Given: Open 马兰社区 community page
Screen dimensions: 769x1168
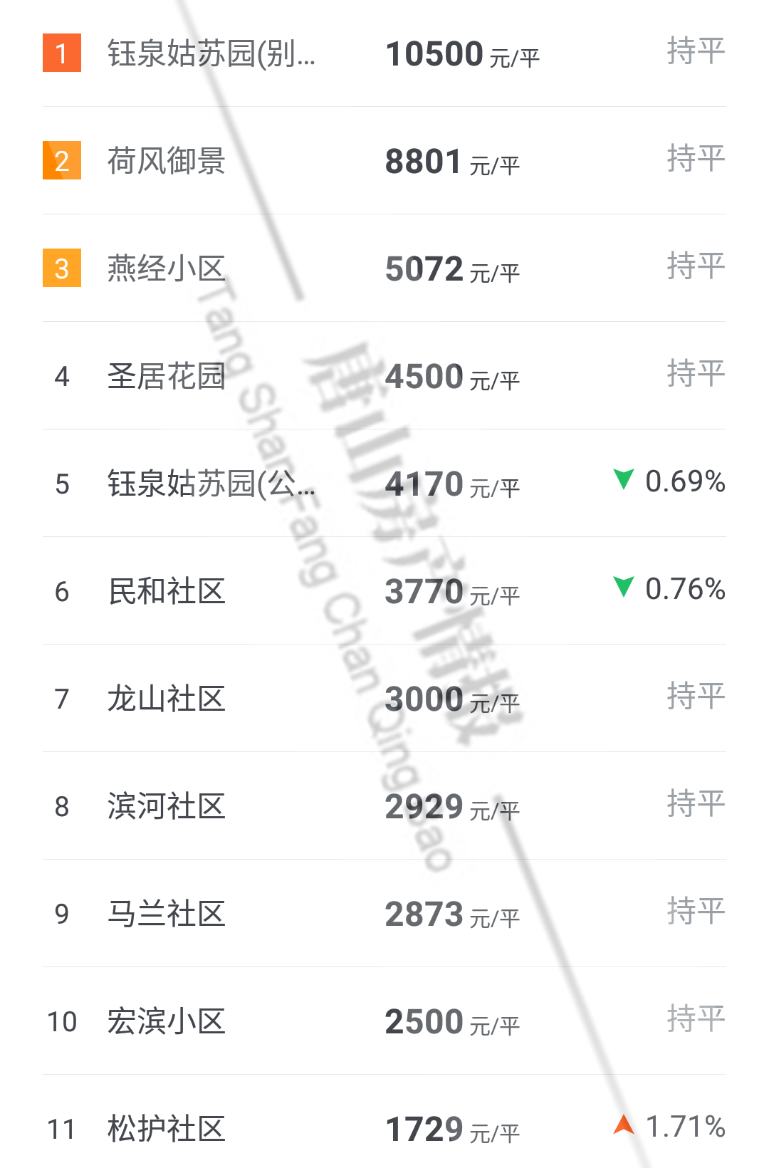Looking at the screenshot, I should 167,914.
